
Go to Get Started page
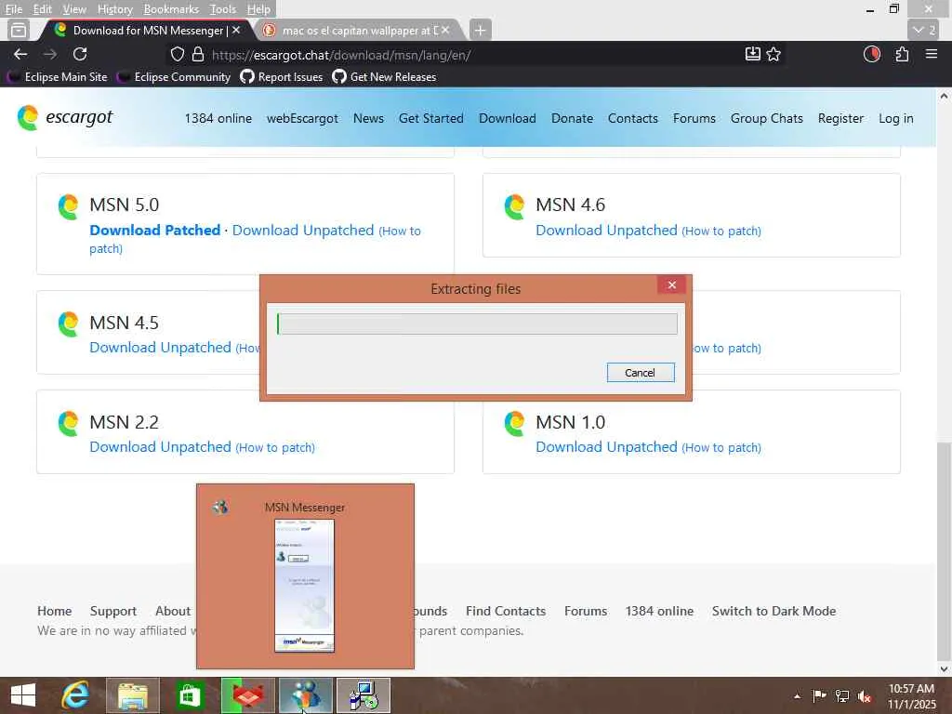pos(431,118)
